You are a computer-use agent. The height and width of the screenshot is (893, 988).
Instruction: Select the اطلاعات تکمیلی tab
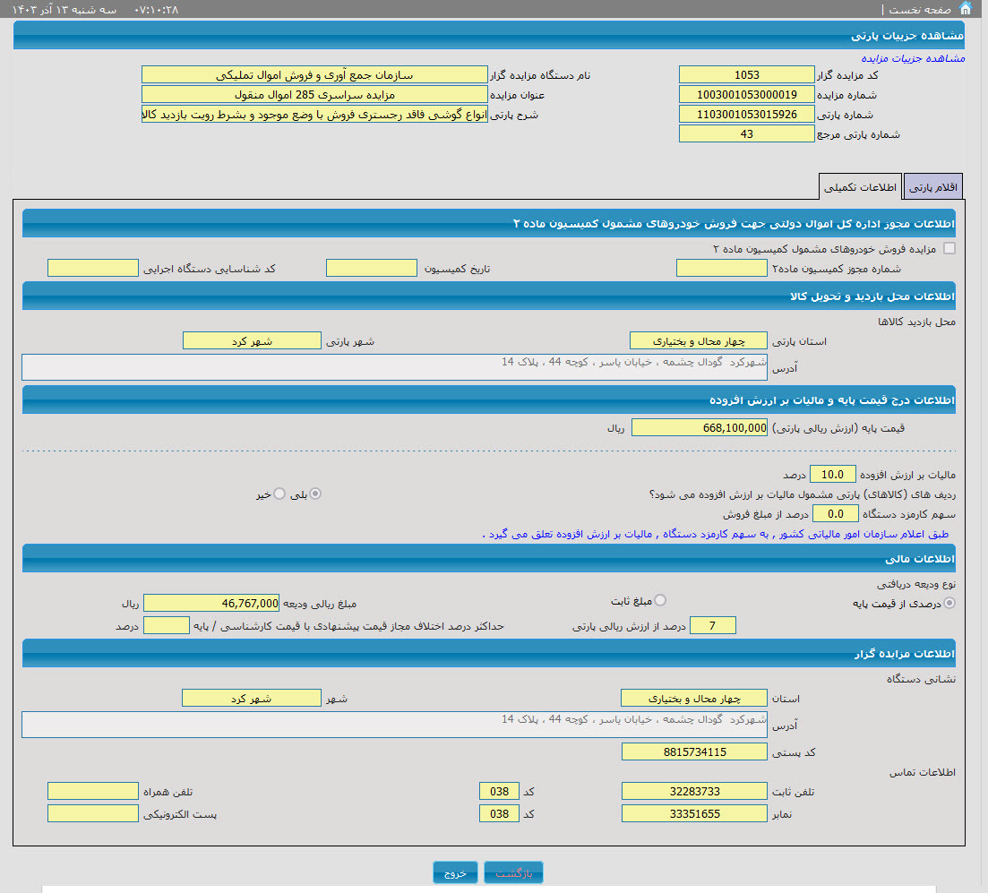(860, 187)
